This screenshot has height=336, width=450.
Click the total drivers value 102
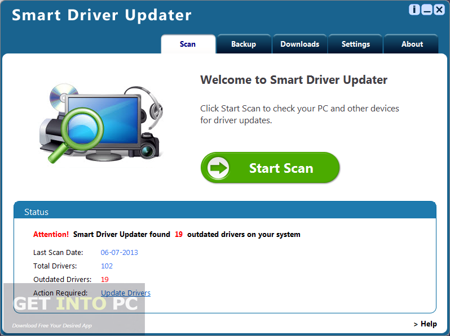(x=107, y=266)
